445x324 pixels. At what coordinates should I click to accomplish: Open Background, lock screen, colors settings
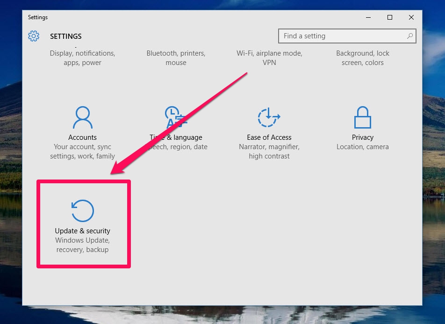[363, 58]
